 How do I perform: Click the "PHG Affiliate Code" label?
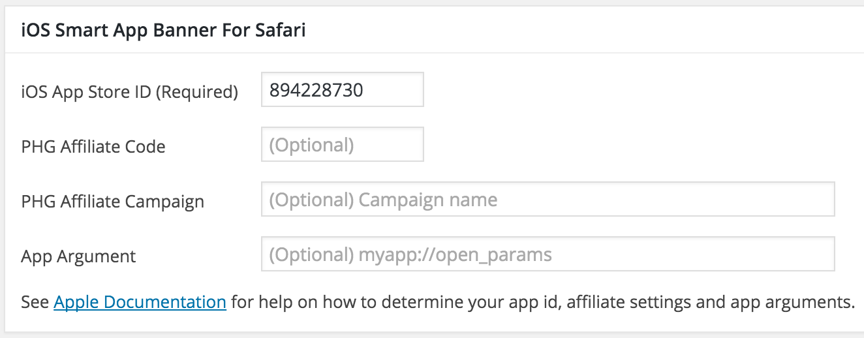[93, 147]
